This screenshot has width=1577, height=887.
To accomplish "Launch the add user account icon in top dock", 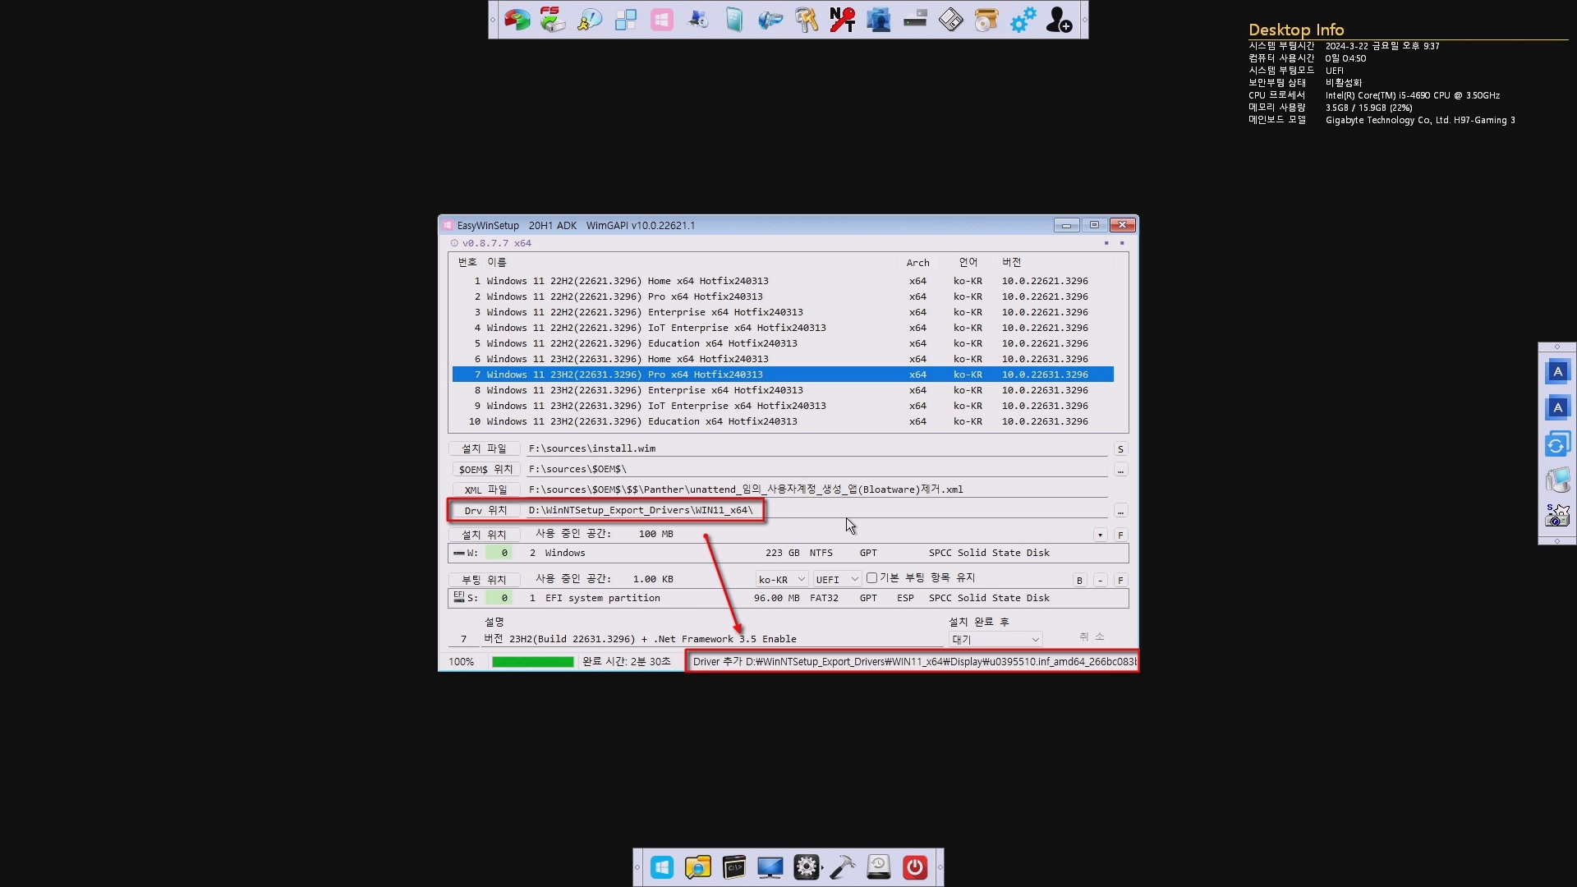I will pos(1059,19).
